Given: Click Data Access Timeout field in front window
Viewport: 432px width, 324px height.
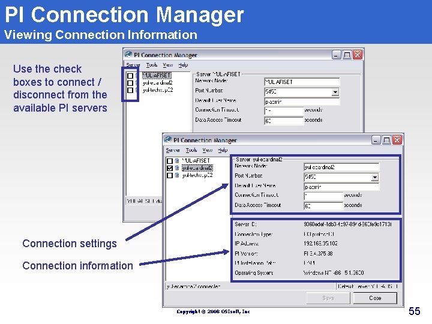Looking at the screenshot, I should (x=323, y=206).
